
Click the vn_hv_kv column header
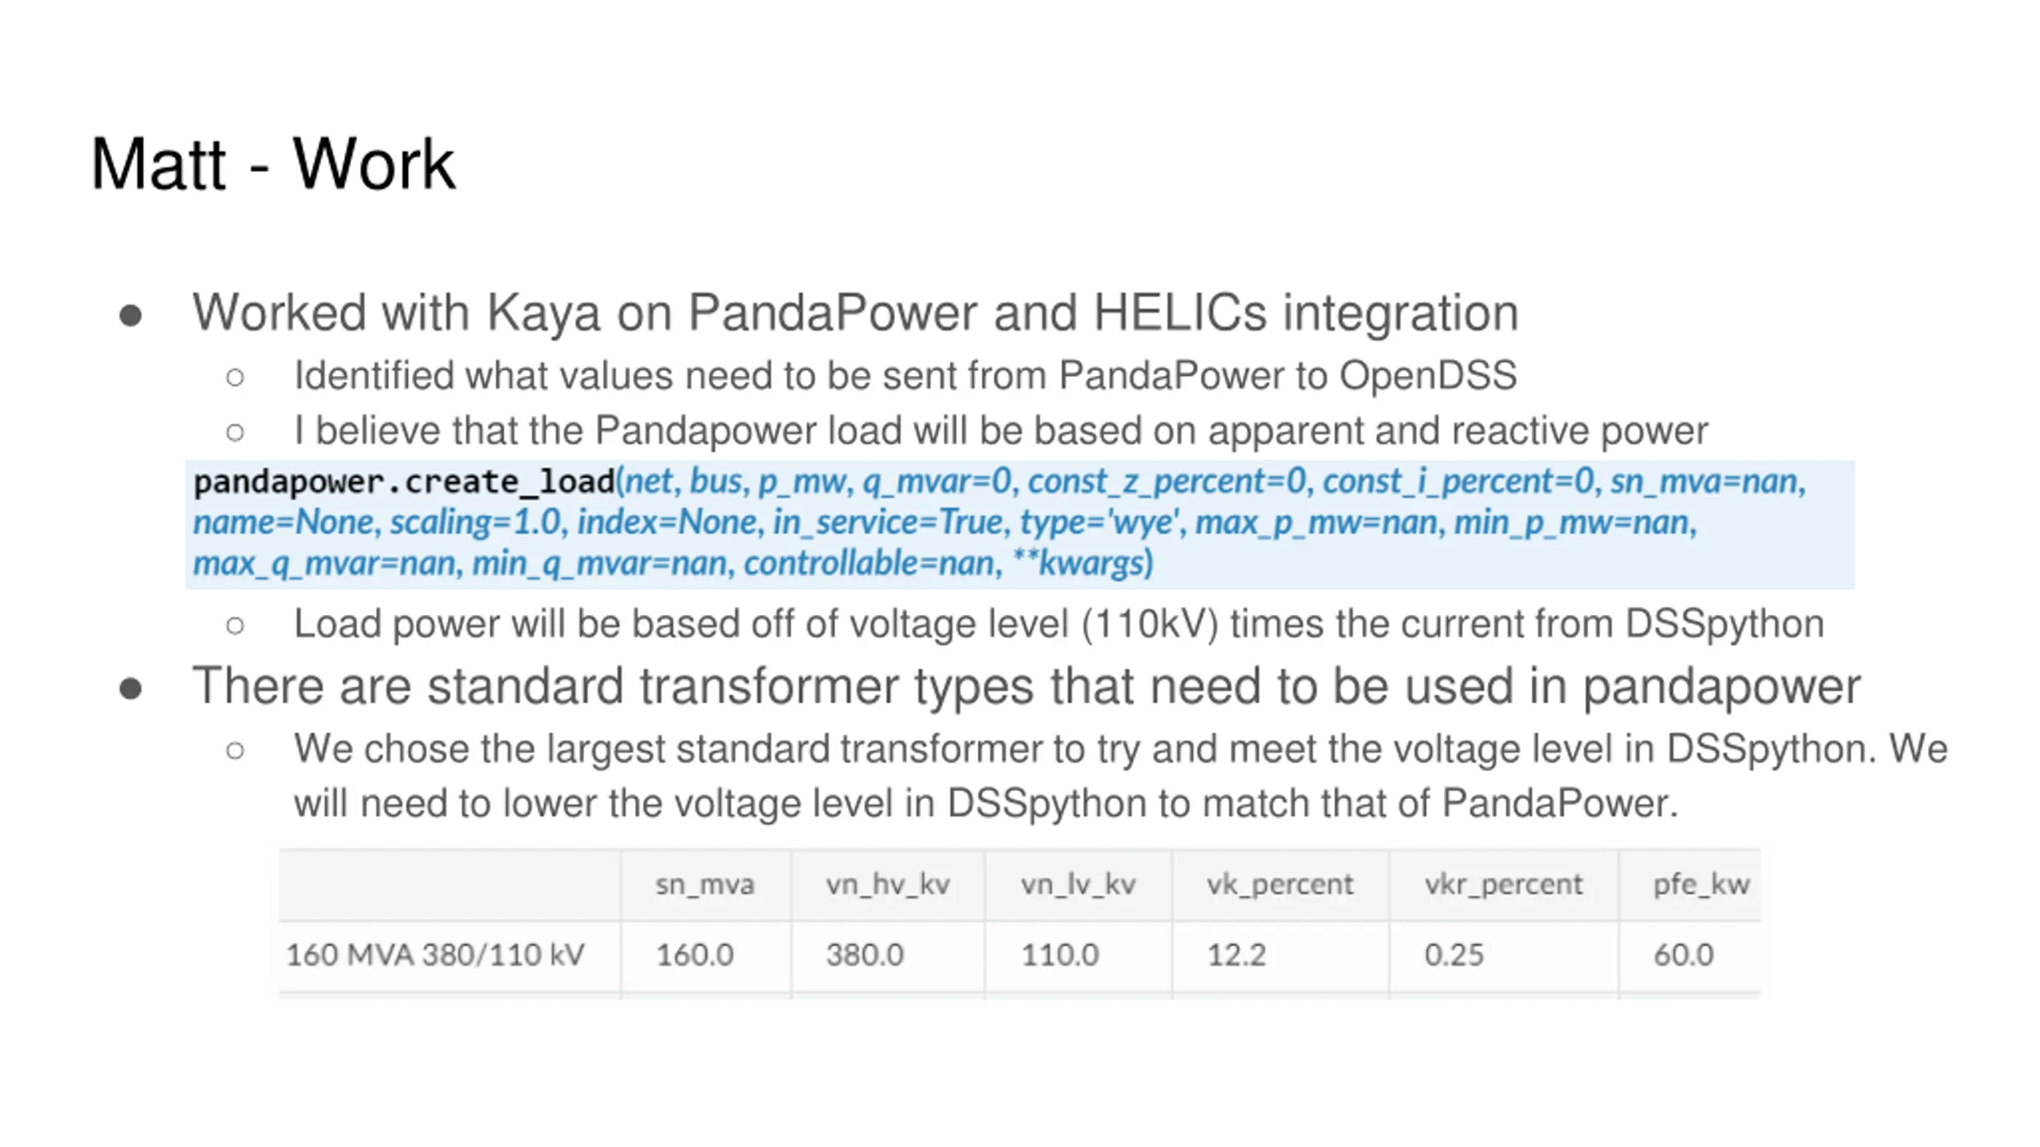(x=888, y=884)
